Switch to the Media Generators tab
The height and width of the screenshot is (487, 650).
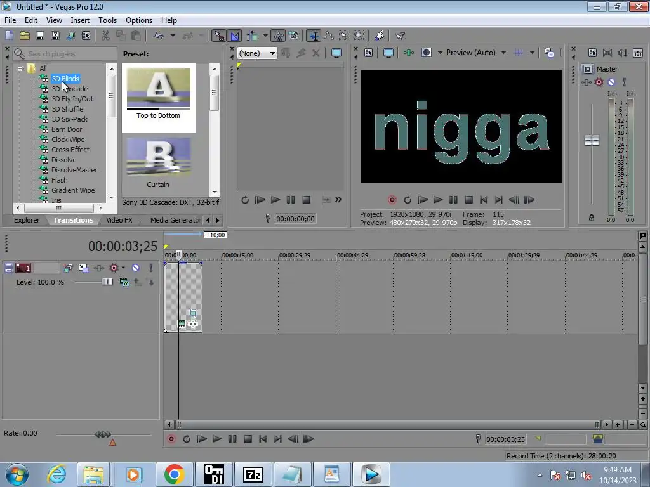click(175, 220)
